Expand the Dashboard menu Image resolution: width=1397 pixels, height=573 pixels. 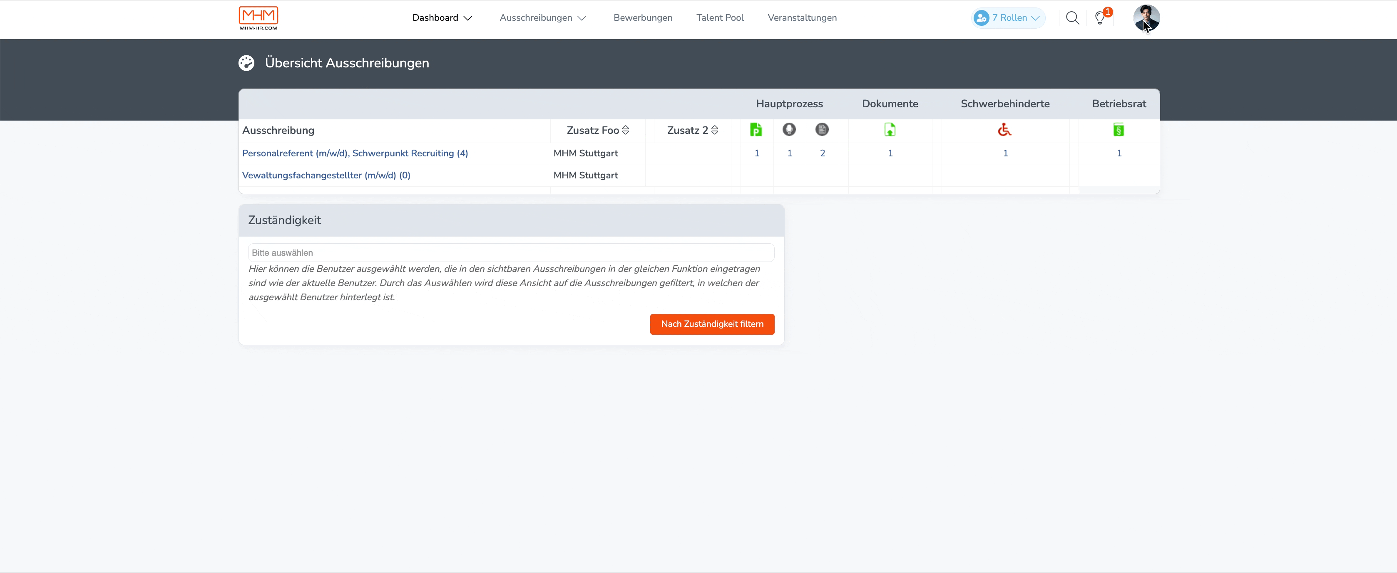tap(442, 18)
